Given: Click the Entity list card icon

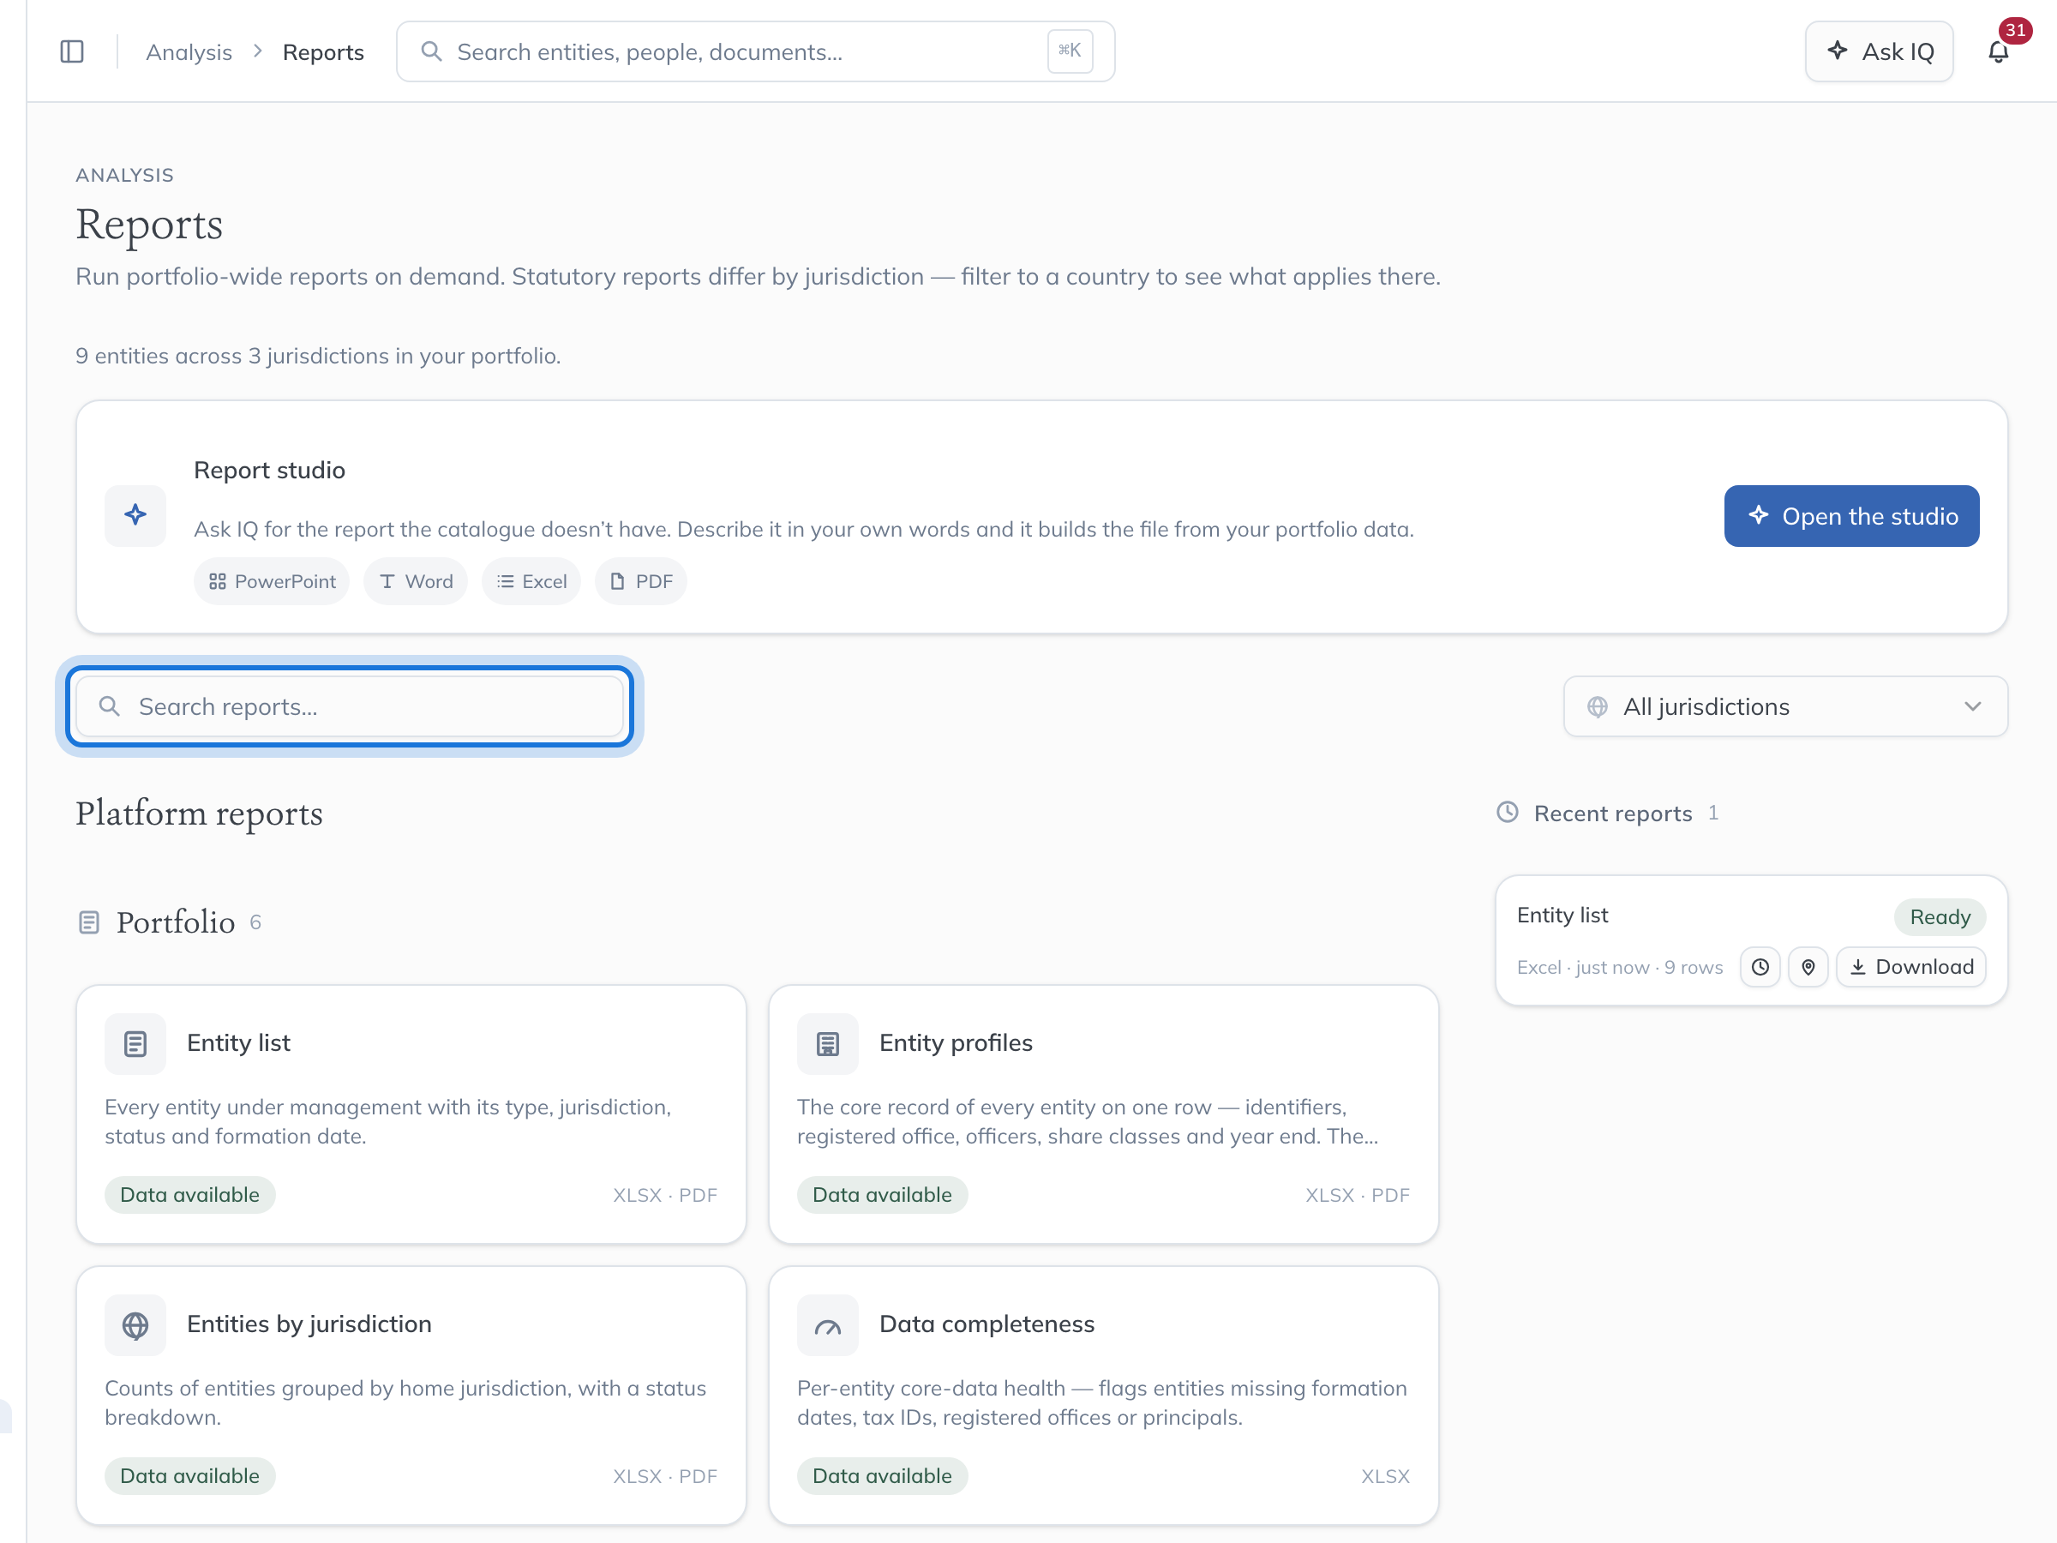Looking at the screenshot, I should click(x=135, y=1043).
